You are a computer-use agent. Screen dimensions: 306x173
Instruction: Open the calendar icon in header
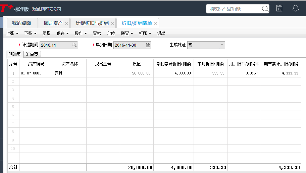[x=279, y=9]
